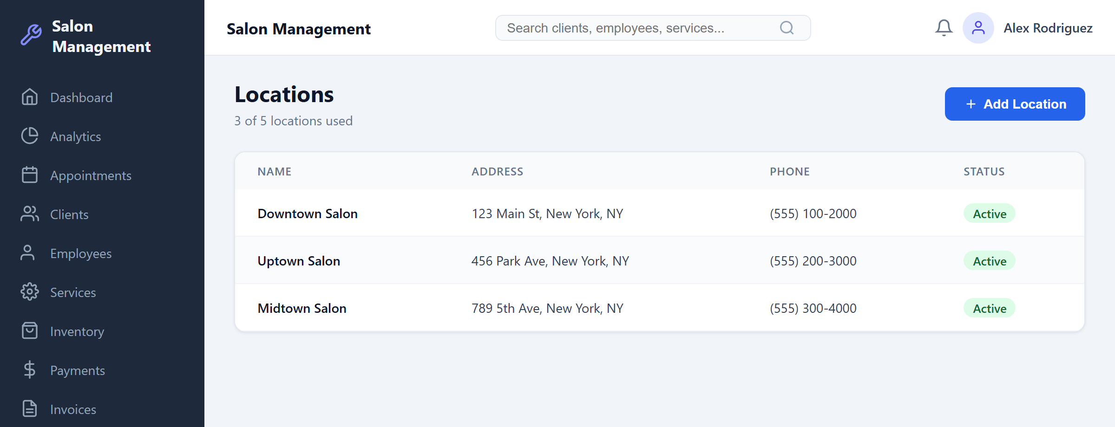Click the Invoices document icon

tap(30, 409)
